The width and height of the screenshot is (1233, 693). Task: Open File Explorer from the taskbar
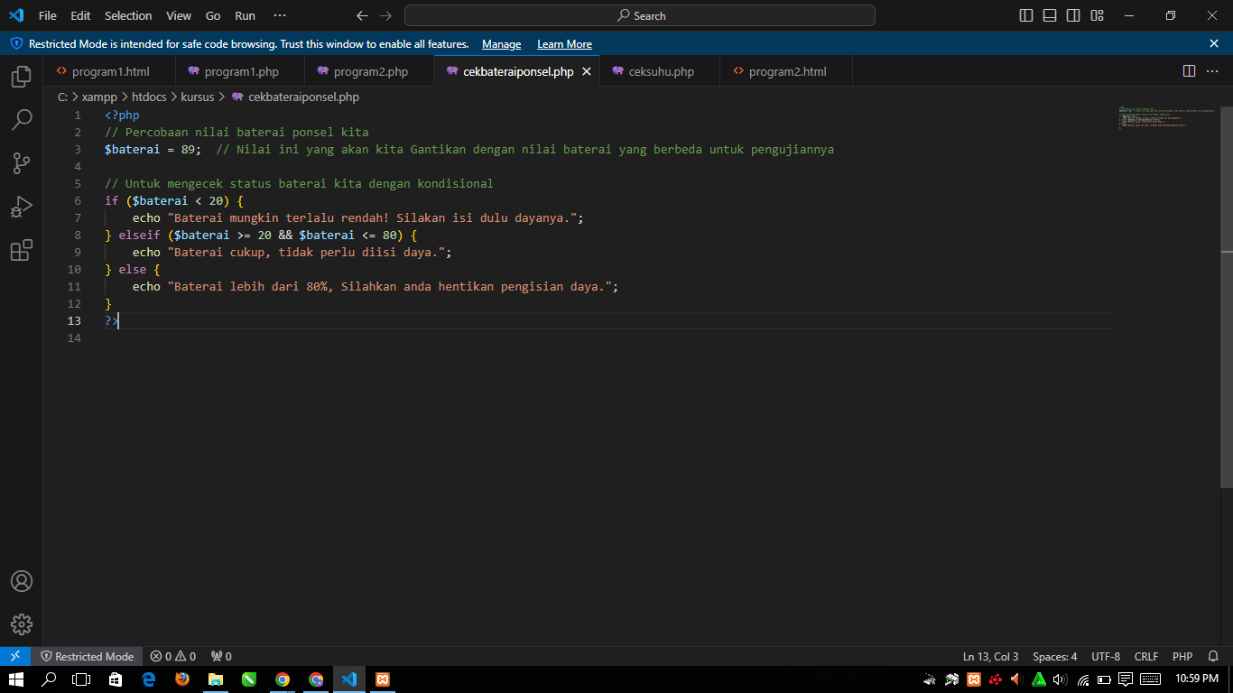pos(216,679)
